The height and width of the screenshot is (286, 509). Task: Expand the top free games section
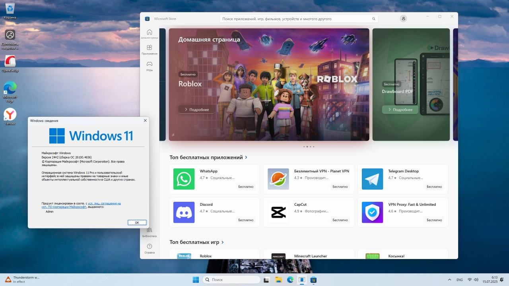click(x=223, y=242)
